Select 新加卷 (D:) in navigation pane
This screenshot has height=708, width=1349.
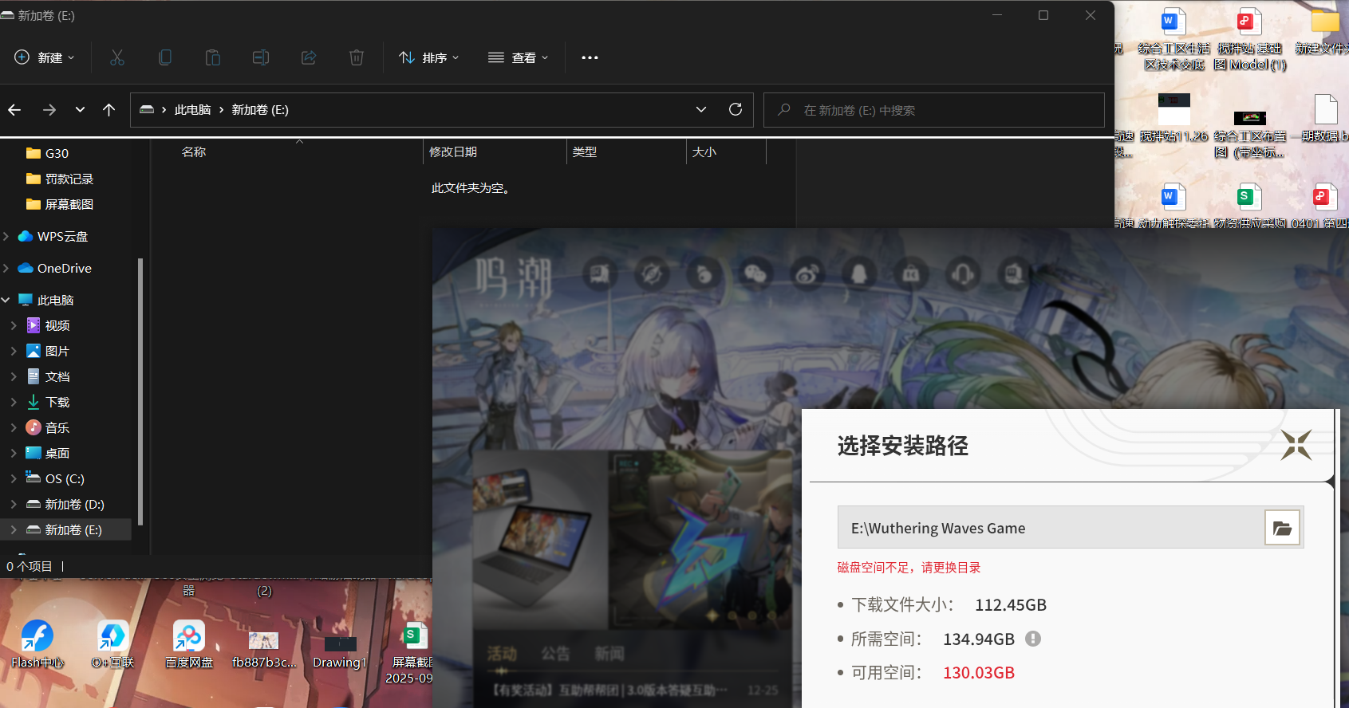point(74,504)
